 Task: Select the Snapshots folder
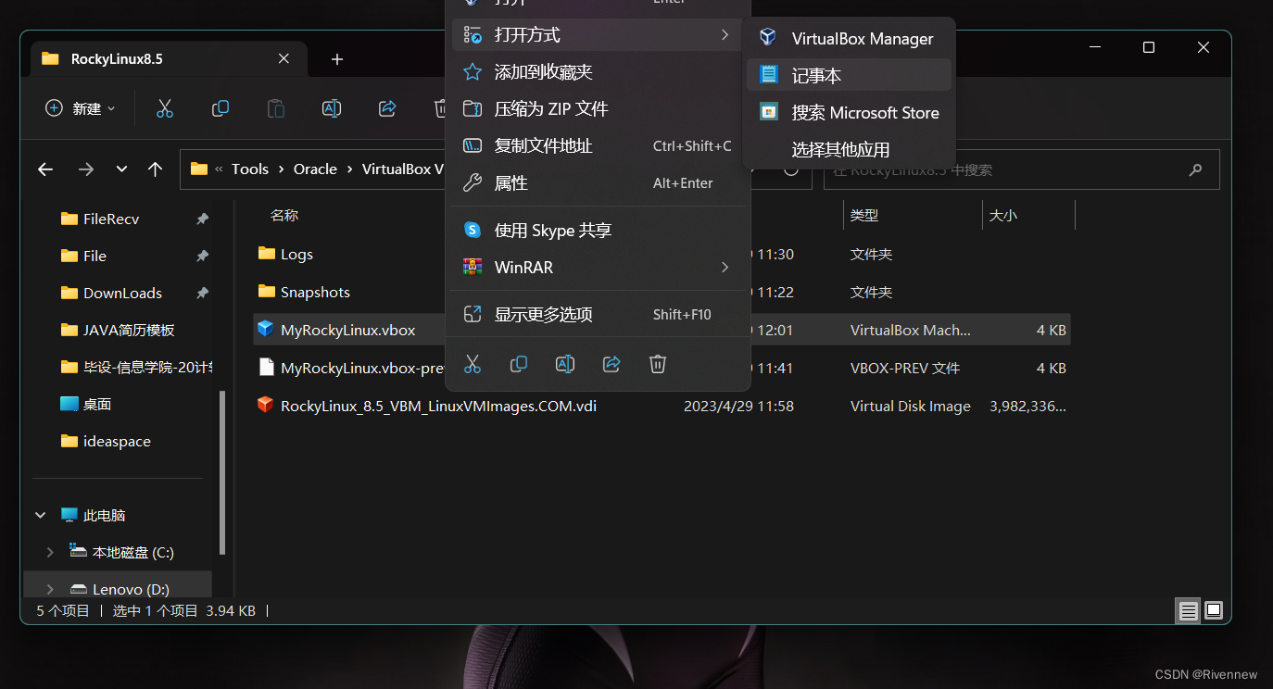coord(315,292)
